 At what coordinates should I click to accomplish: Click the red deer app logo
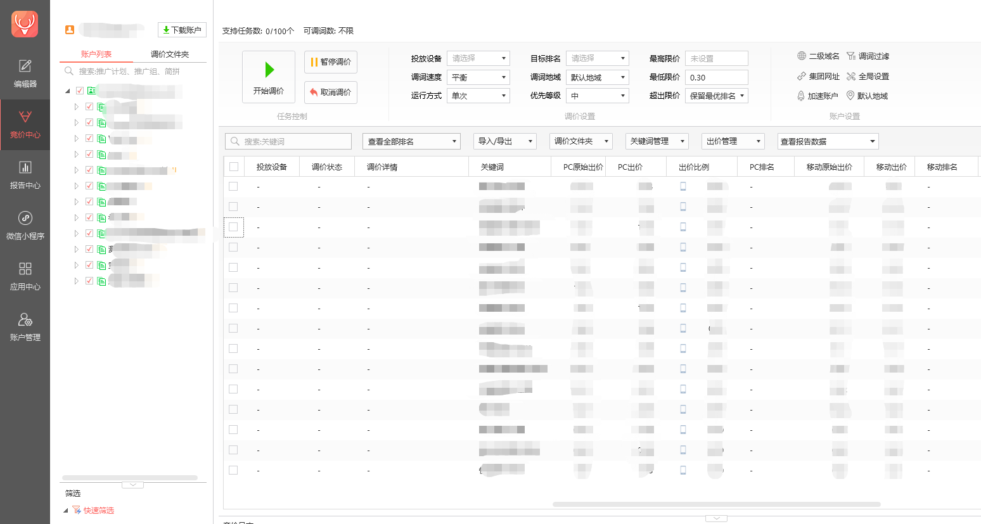pos(25,24)
